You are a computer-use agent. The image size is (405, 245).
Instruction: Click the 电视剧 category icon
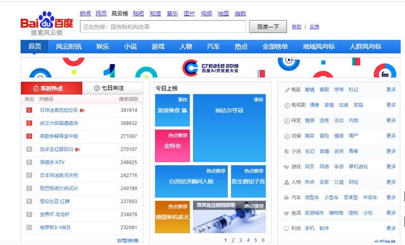(x=286, y=105)
